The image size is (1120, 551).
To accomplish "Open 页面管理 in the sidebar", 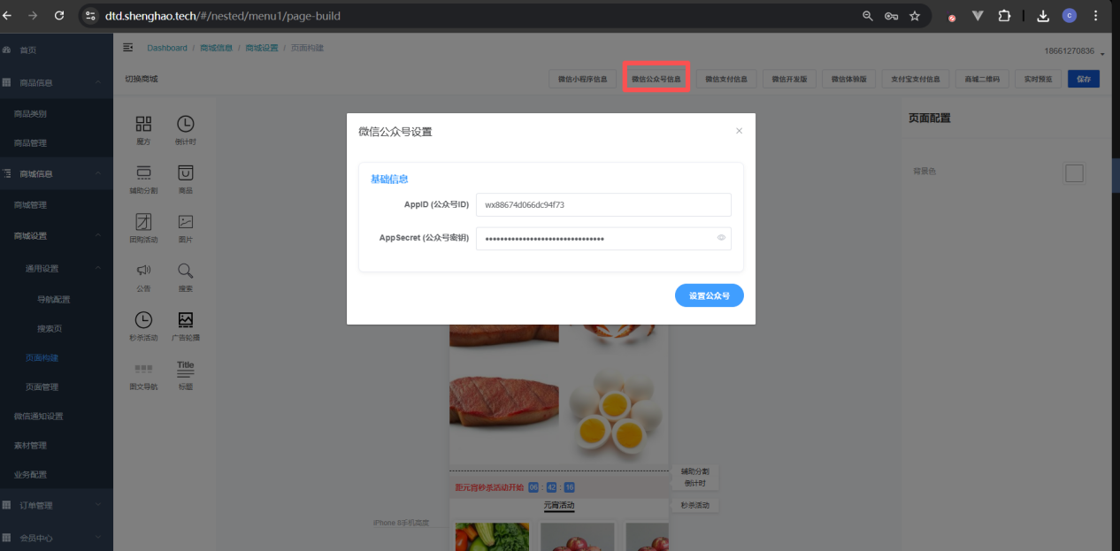I will [x=42, y=387].
